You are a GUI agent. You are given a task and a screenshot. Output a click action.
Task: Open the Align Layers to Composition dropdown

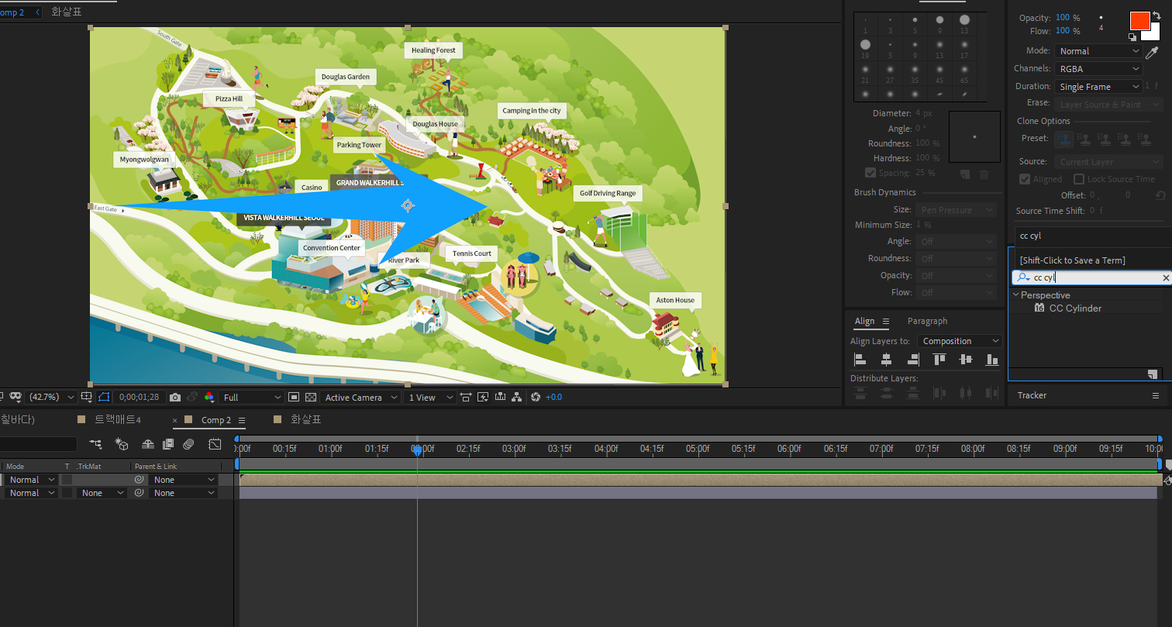[960, 341]
